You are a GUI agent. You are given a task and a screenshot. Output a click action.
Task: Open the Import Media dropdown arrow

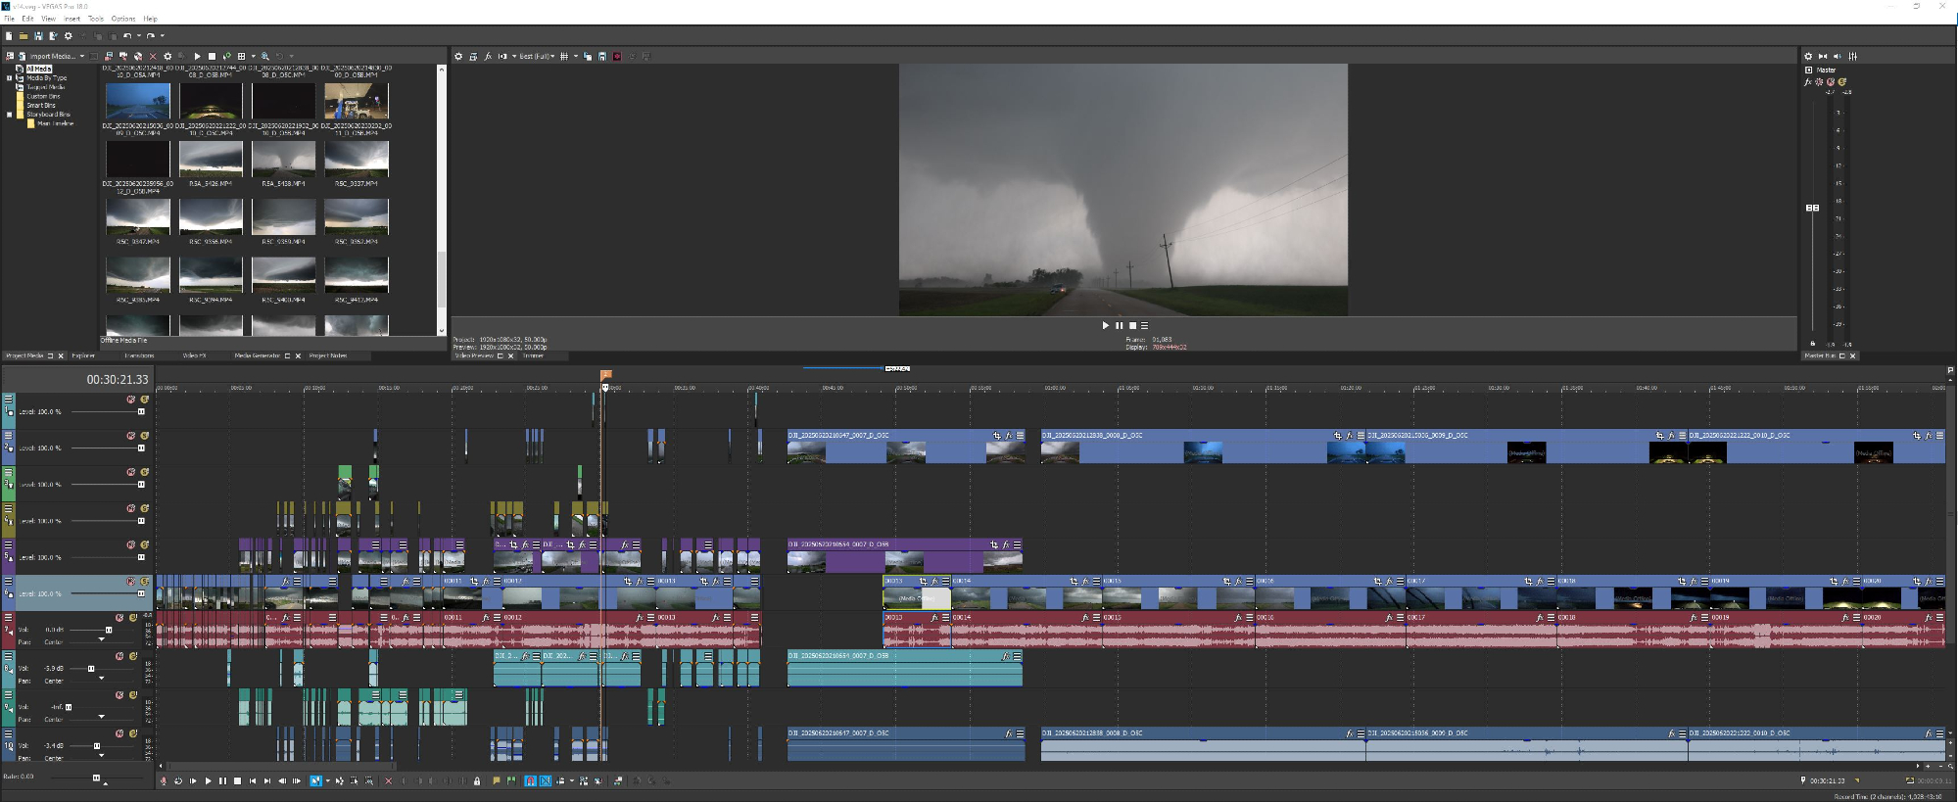(x=82, y=57)
